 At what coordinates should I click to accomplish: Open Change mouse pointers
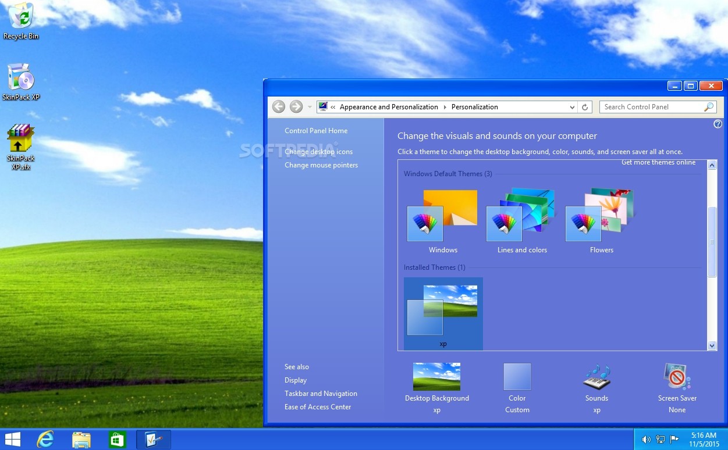321,165
